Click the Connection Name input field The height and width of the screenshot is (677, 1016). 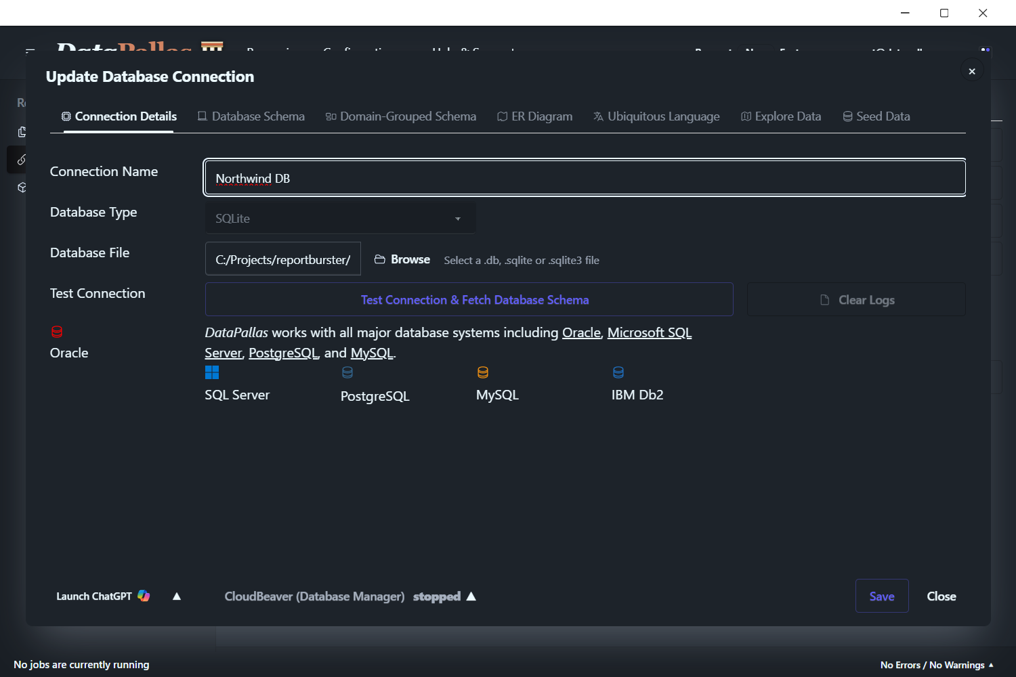[585, 178]
